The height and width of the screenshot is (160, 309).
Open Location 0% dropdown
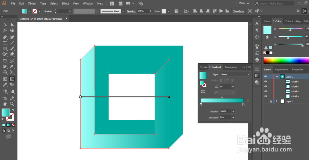233,117
